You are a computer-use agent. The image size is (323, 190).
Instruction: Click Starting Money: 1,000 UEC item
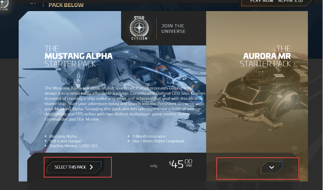coord(74,146)
